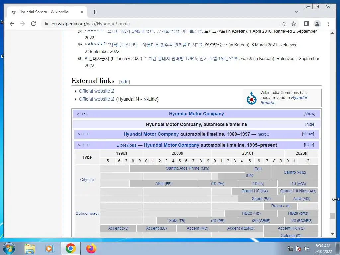Click the network tray icon

290,249
